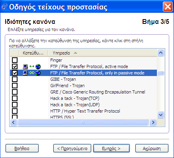Click direction icon for FTP active mode
Image resolution: width=174 pixels, height=158 pixels.
tap(32, 66)
